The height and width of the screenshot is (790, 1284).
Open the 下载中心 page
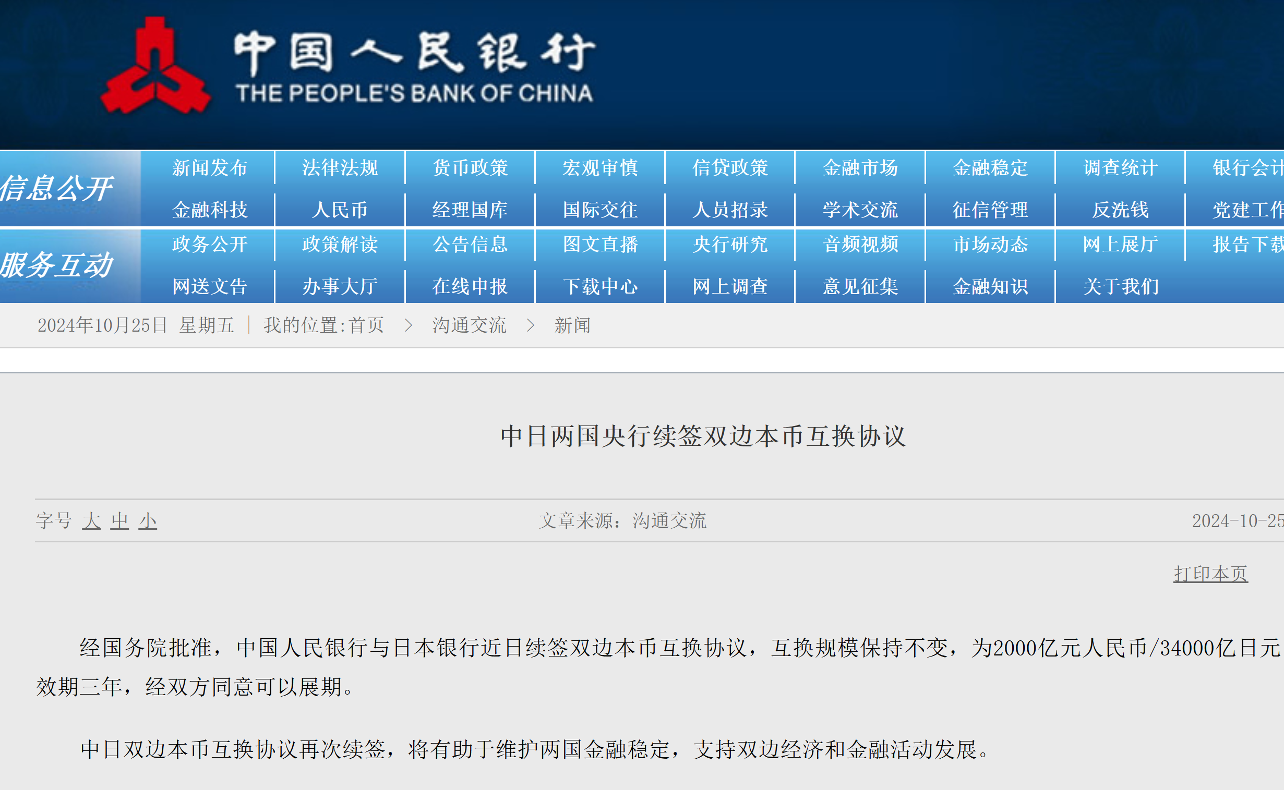click(x=600, y=286)
